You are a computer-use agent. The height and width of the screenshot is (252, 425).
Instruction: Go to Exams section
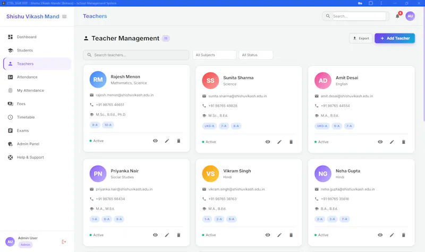coord(37,131)
